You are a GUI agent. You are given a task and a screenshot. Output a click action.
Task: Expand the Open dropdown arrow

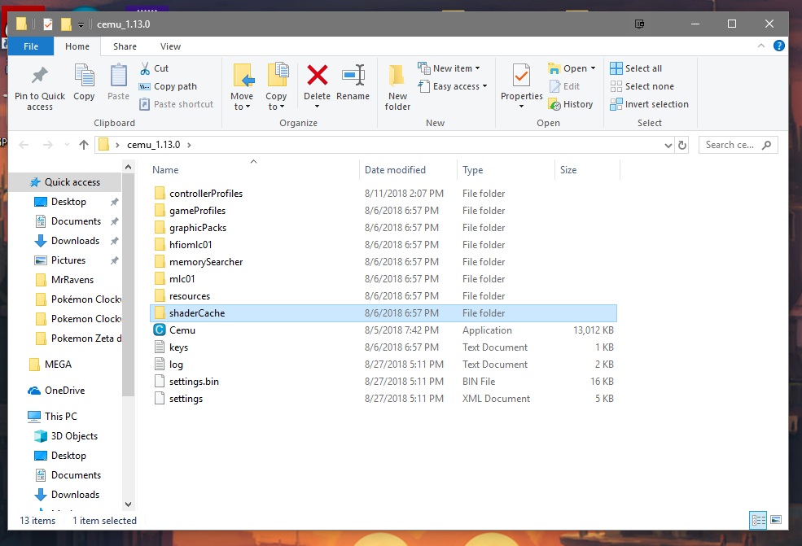(x=594, y=68)
